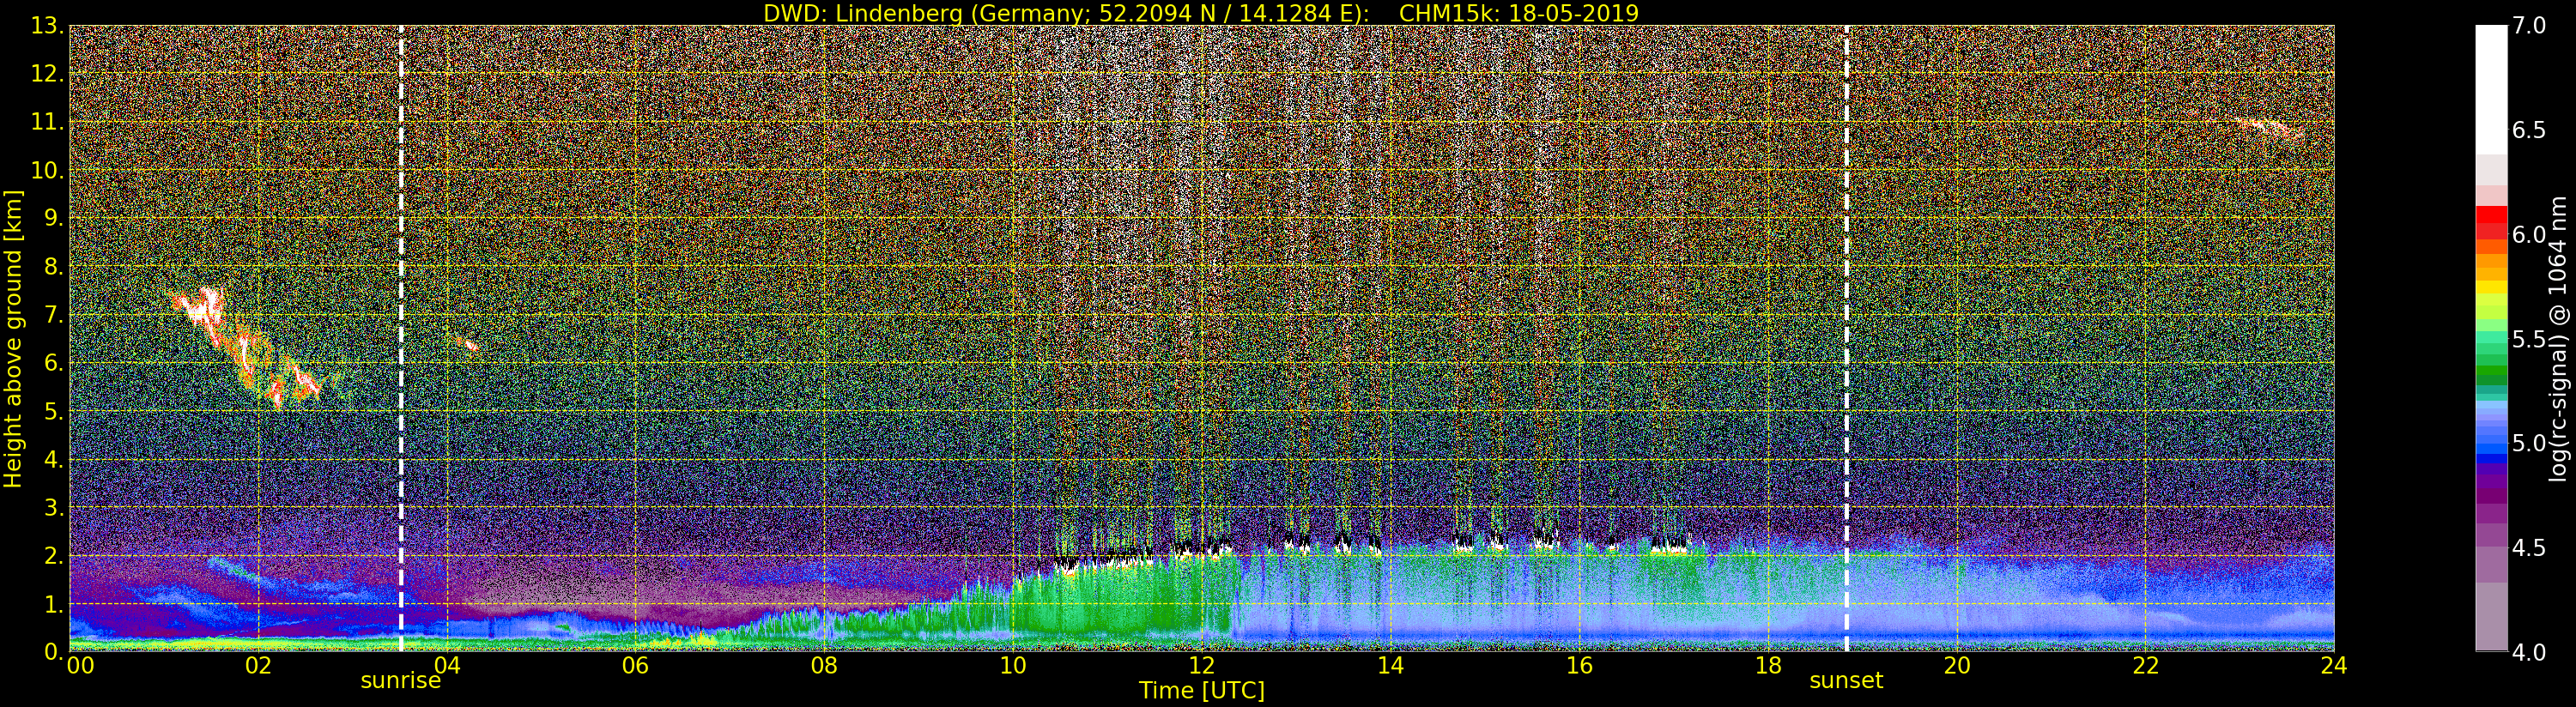
Task: Click the y-axis tick label '2.'
Action: [x=54, y=555]
